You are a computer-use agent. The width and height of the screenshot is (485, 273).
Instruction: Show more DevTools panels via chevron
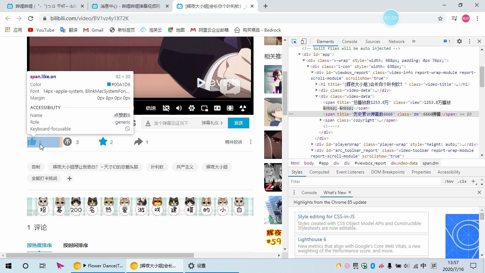(x=414, y=41)
